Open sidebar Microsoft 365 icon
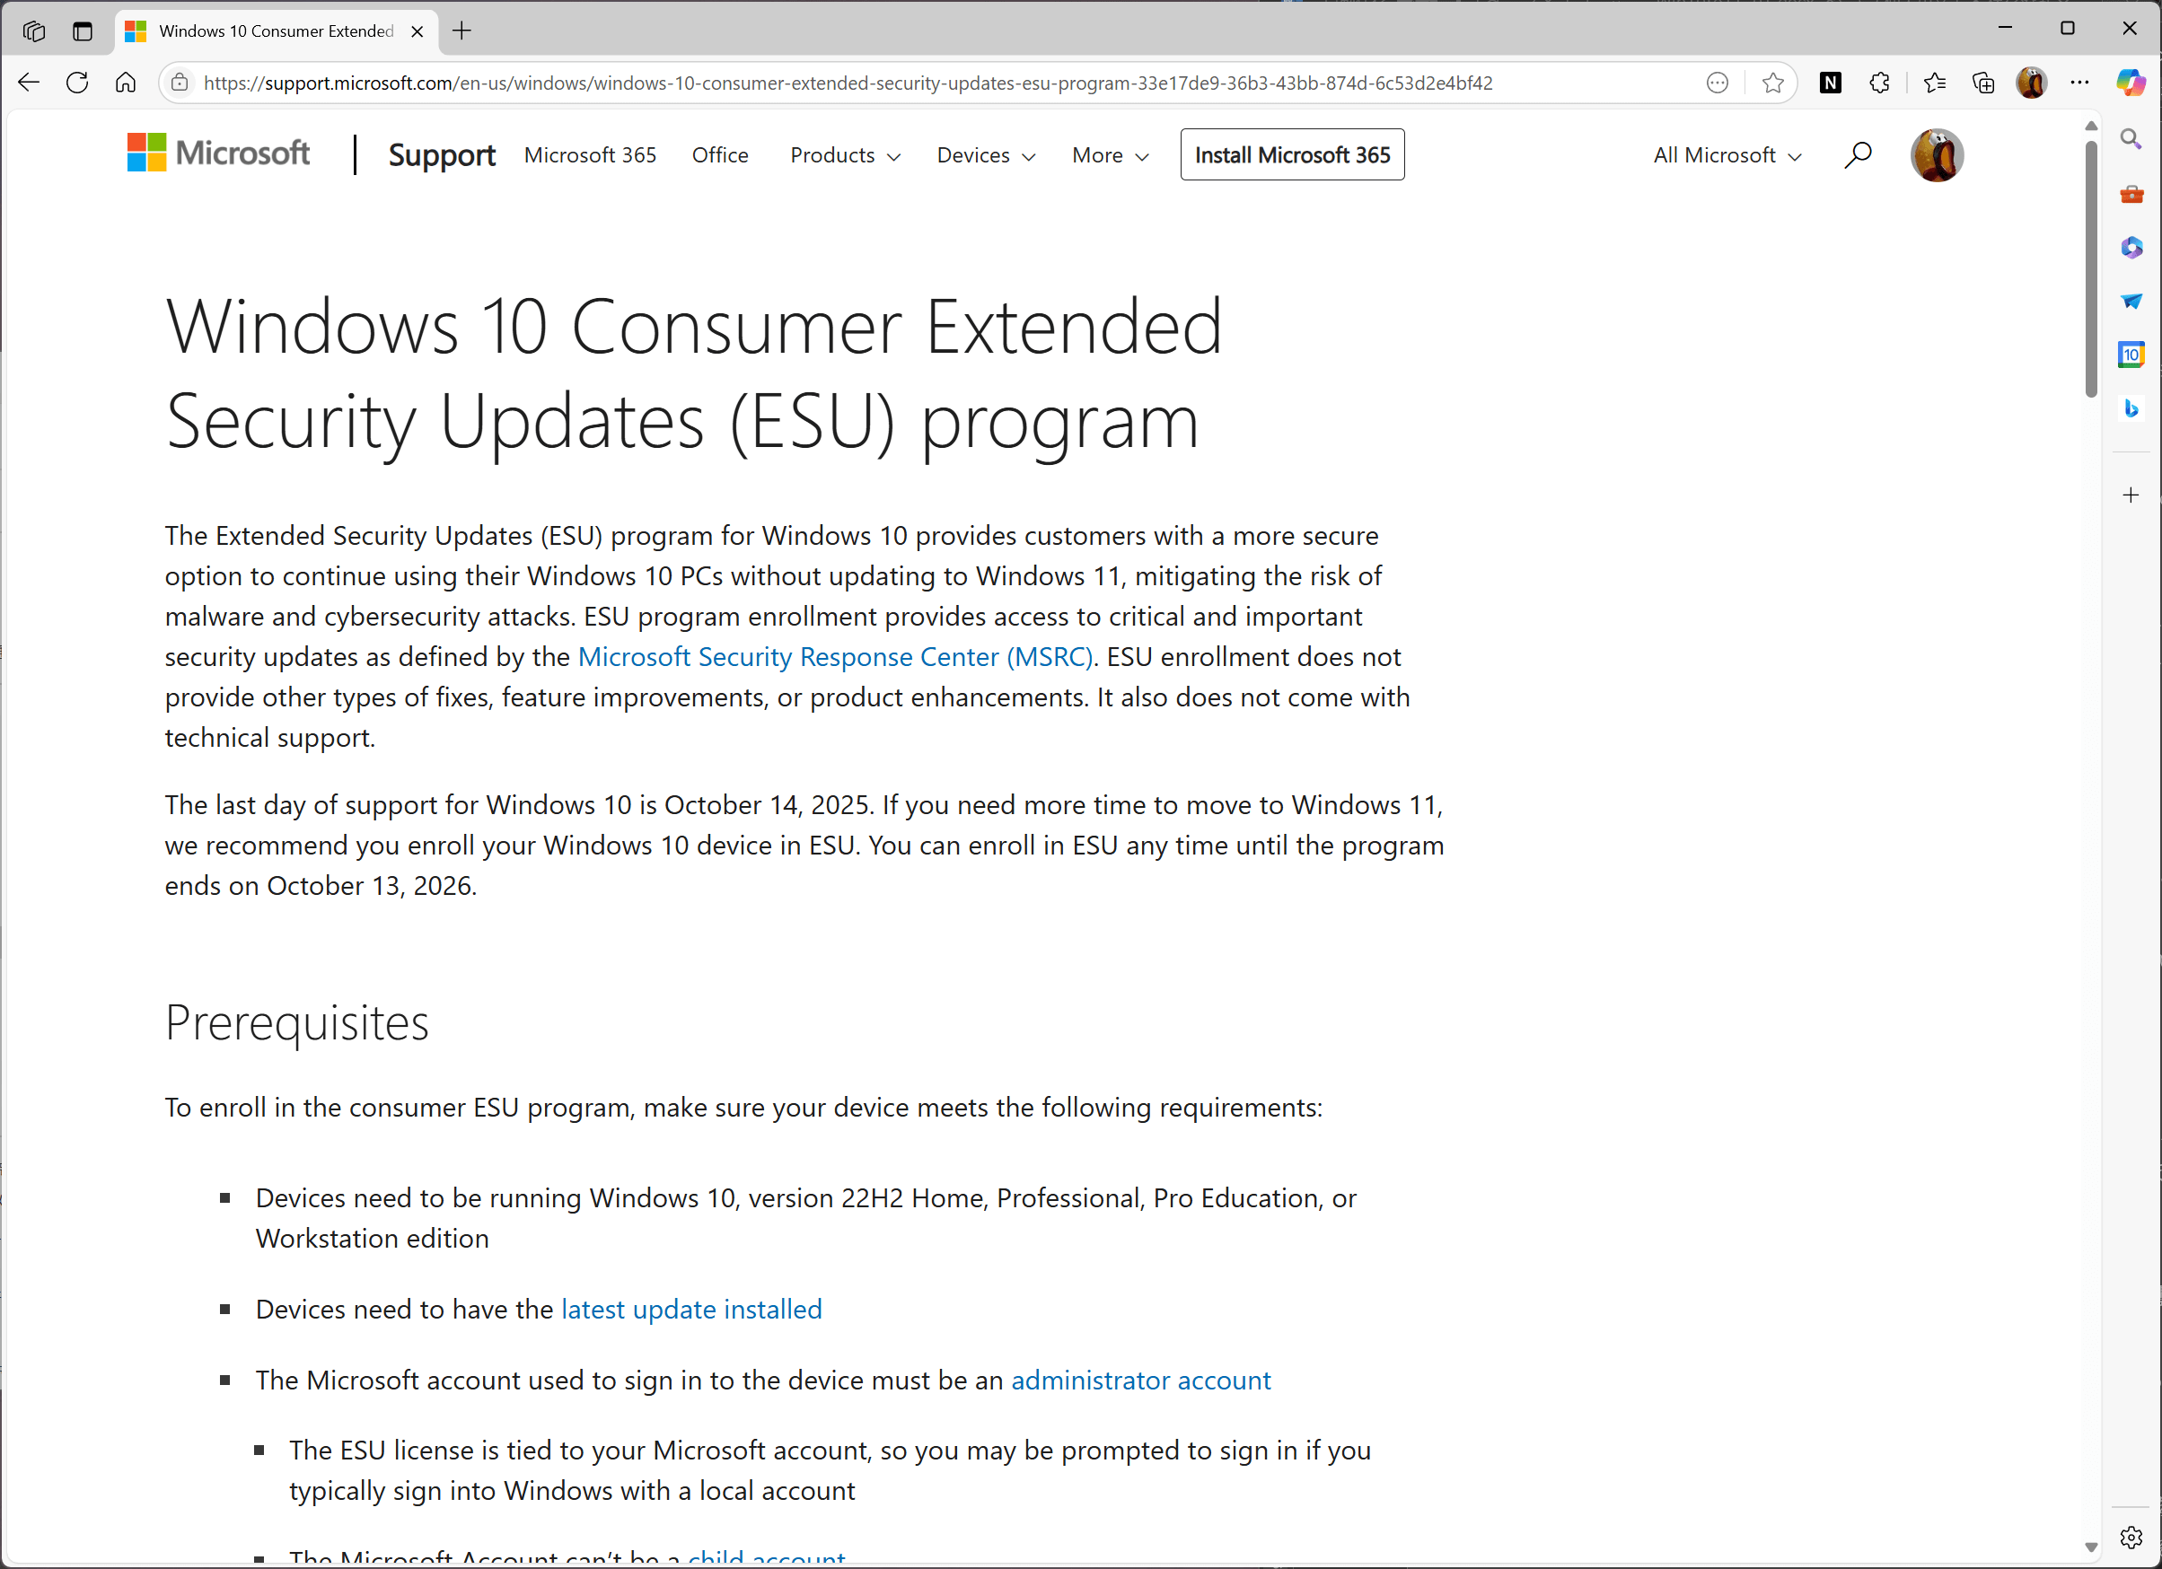Screen dimensions: 2162x1569 pos(2131,248)
